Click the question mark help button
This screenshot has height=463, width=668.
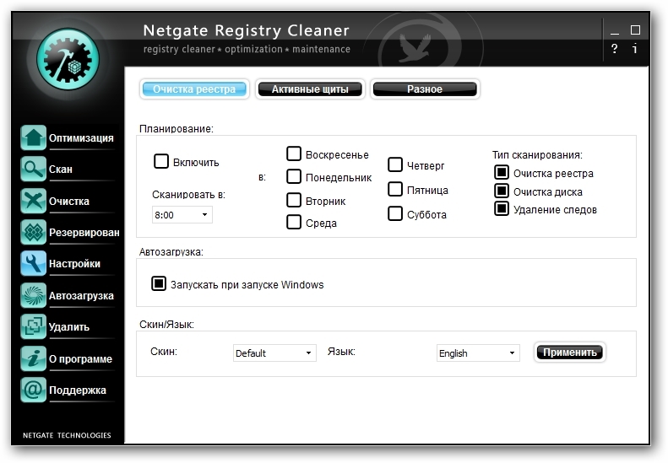pyautogui.click(x=615, y=49)
